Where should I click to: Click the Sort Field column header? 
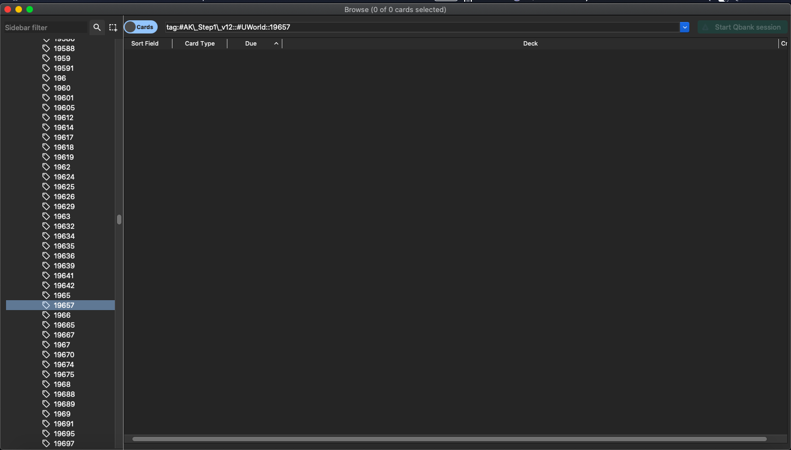145,43
